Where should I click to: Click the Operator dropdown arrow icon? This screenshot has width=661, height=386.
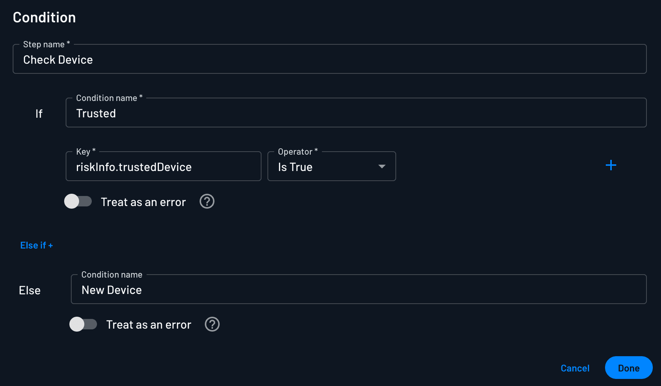pos(382,167)
